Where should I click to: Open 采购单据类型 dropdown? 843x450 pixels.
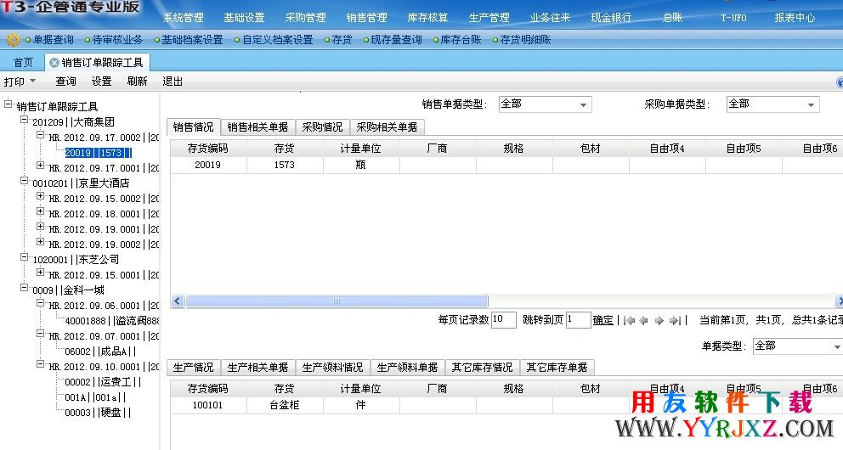click(x=773, y=104)
